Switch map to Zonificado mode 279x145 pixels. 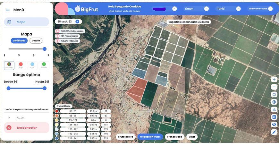[19, 40]
